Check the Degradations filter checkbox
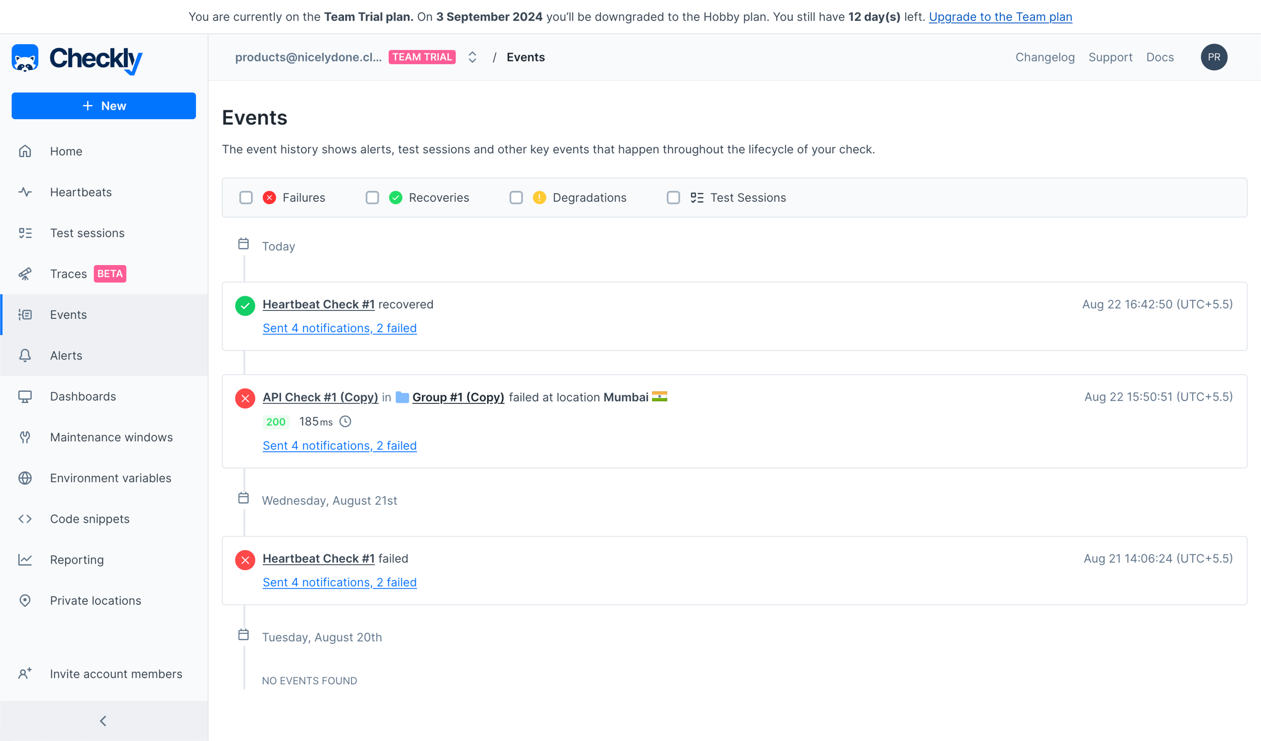Viewport: 1261px width, 741px height. (516, 198)
